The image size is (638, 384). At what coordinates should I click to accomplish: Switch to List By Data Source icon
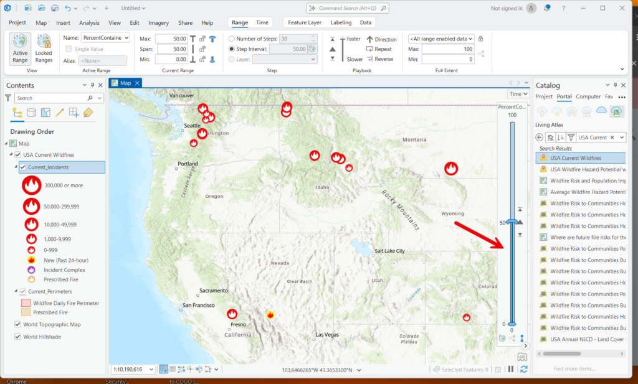coord(31,113)
